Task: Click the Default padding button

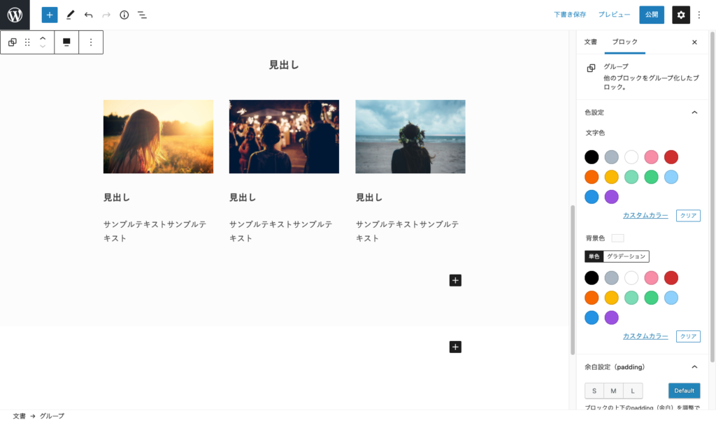Action: [684, 391]
